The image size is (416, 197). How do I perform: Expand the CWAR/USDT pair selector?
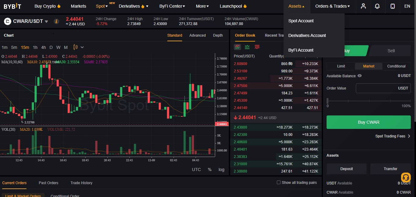[46, 21]
